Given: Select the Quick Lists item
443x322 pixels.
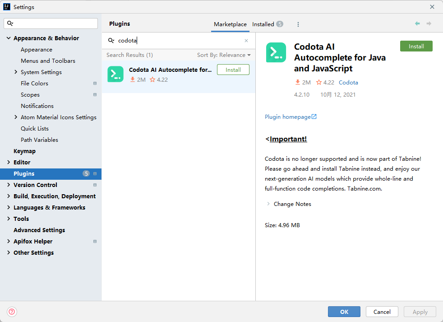Looking at the screenshot, I should (34, 128).
